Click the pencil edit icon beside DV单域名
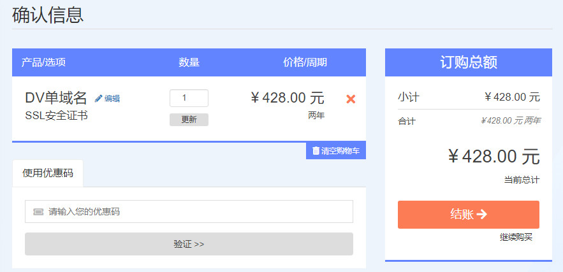 coord(98,98)
